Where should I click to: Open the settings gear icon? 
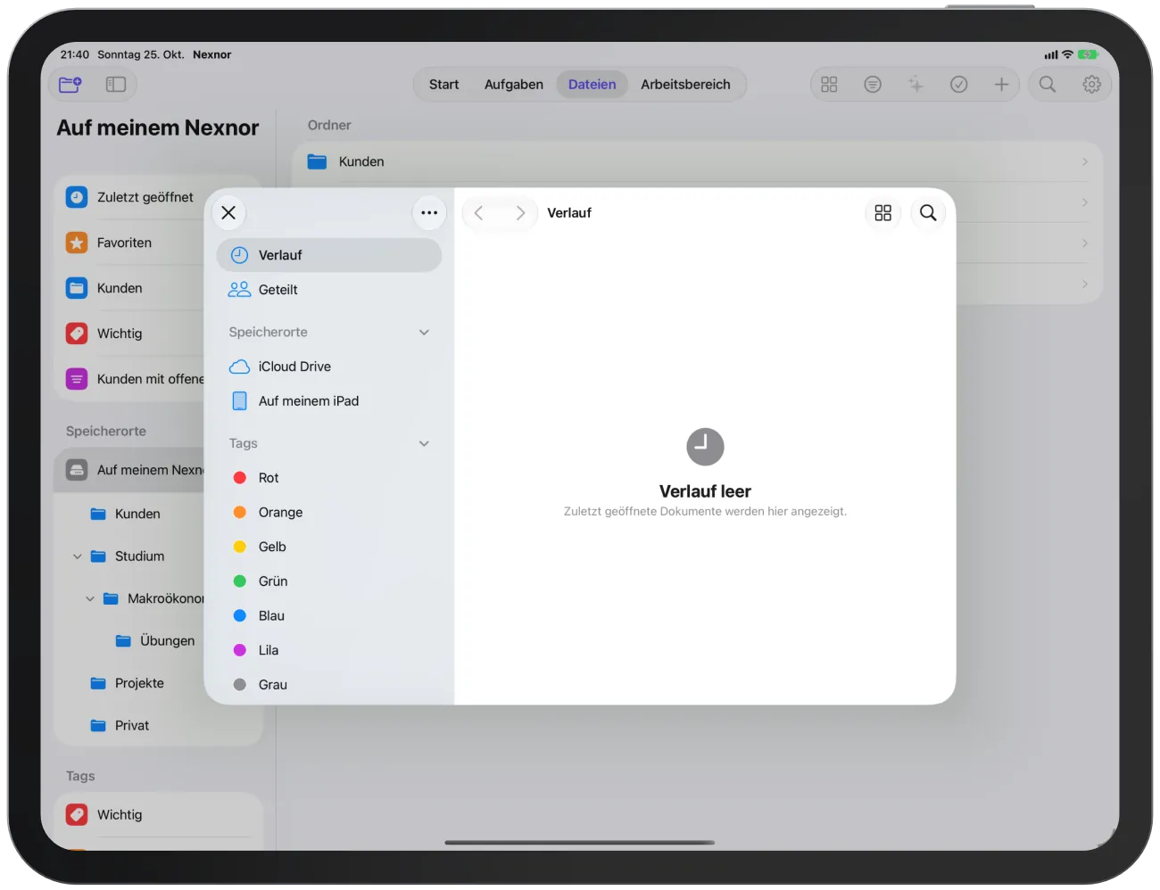1091,85
